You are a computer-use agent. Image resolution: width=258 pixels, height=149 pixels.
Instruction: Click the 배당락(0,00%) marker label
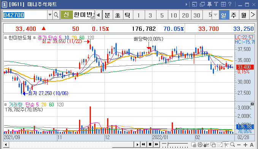coord(149,39)
